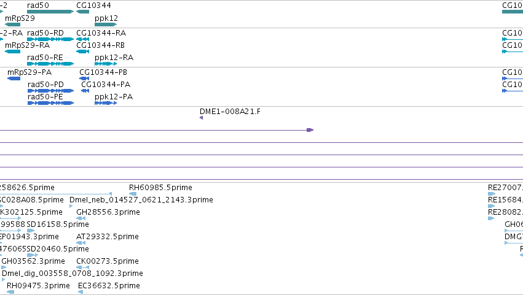Open the RH60985.5prime EST label

[160, 188]
